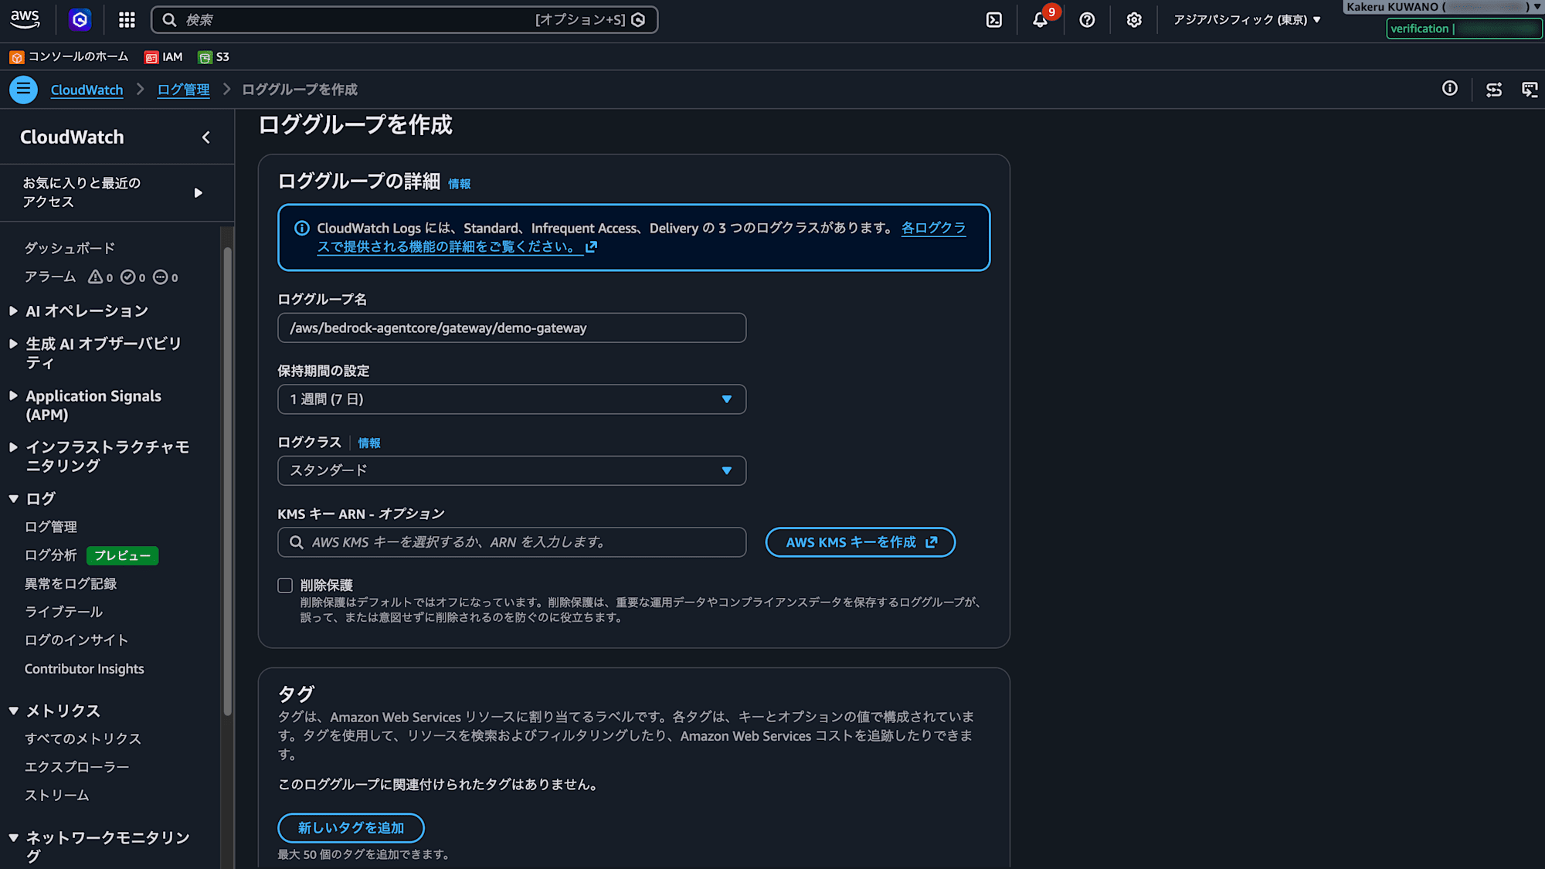Click the AWS logo home icon

click(25, 19)
